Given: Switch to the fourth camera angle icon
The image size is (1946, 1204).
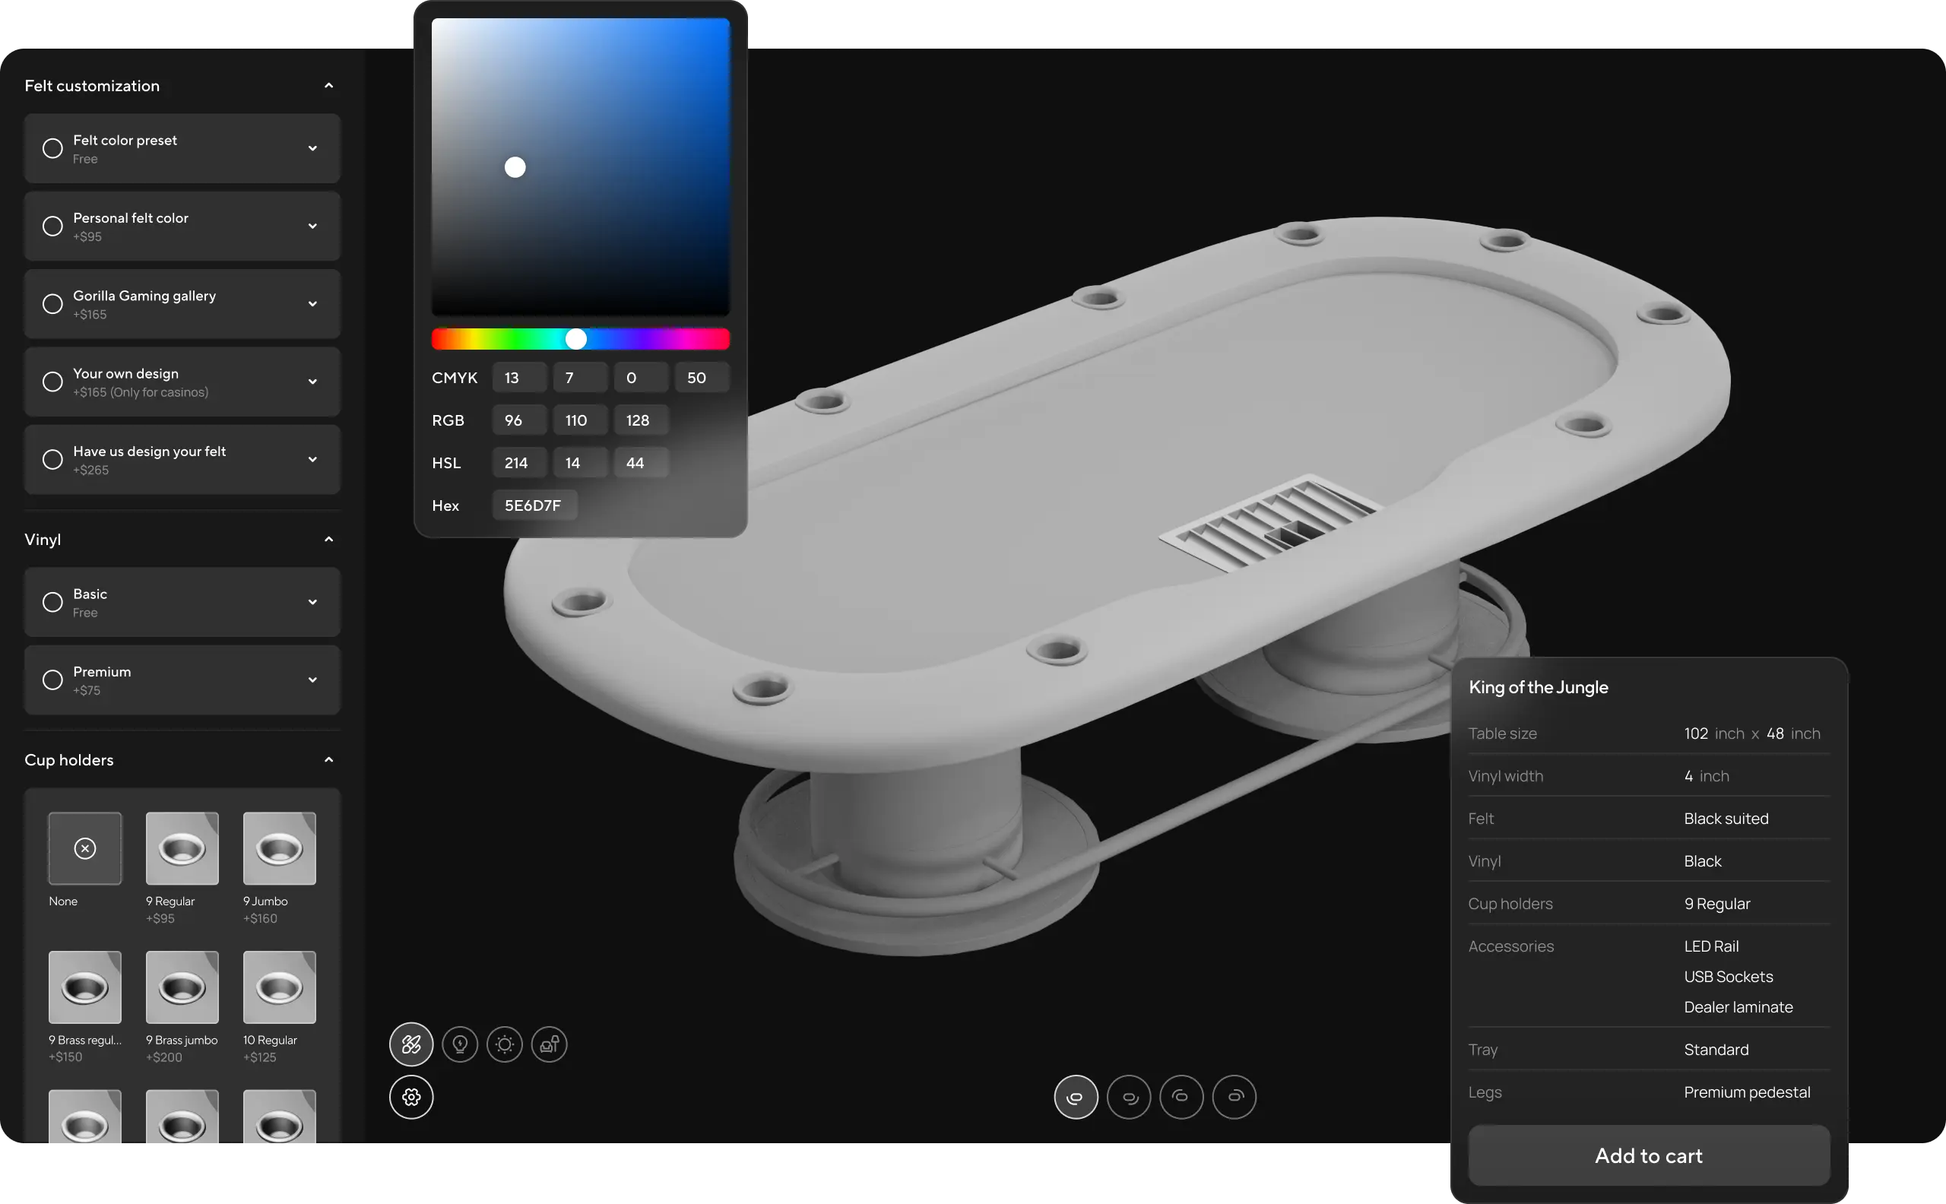Looking at the screenshot, I should (1234, 1098).
